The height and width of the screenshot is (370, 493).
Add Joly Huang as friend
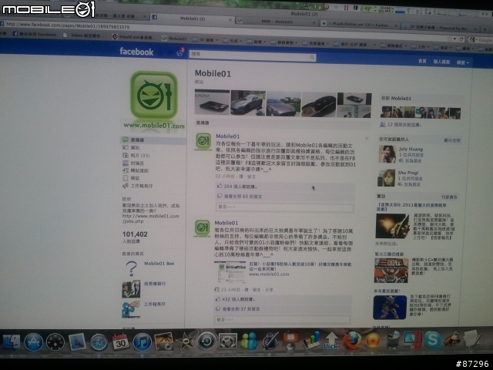[x=413, y=161]
